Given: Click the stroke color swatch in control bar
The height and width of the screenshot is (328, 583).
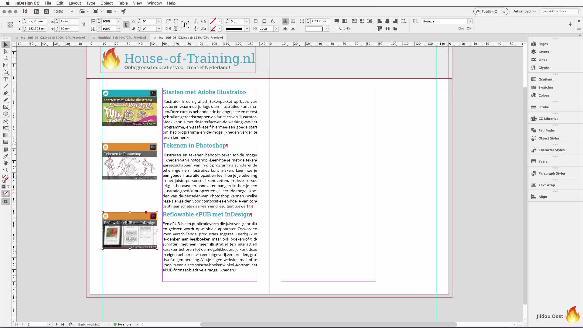Looking at the screenshot, I should click(x=213, y=29).
